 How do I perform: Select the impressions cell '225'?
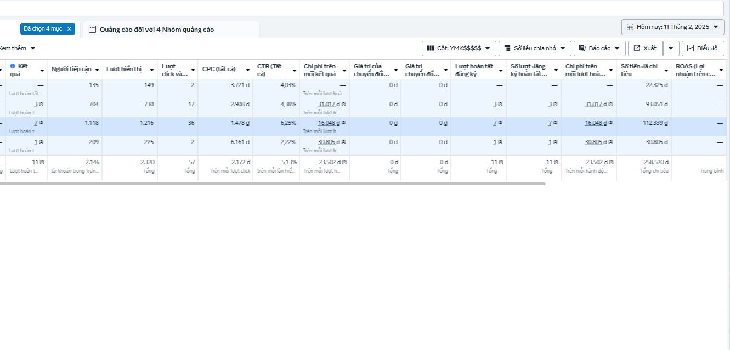pyautogui.click(x=149, y=142)
